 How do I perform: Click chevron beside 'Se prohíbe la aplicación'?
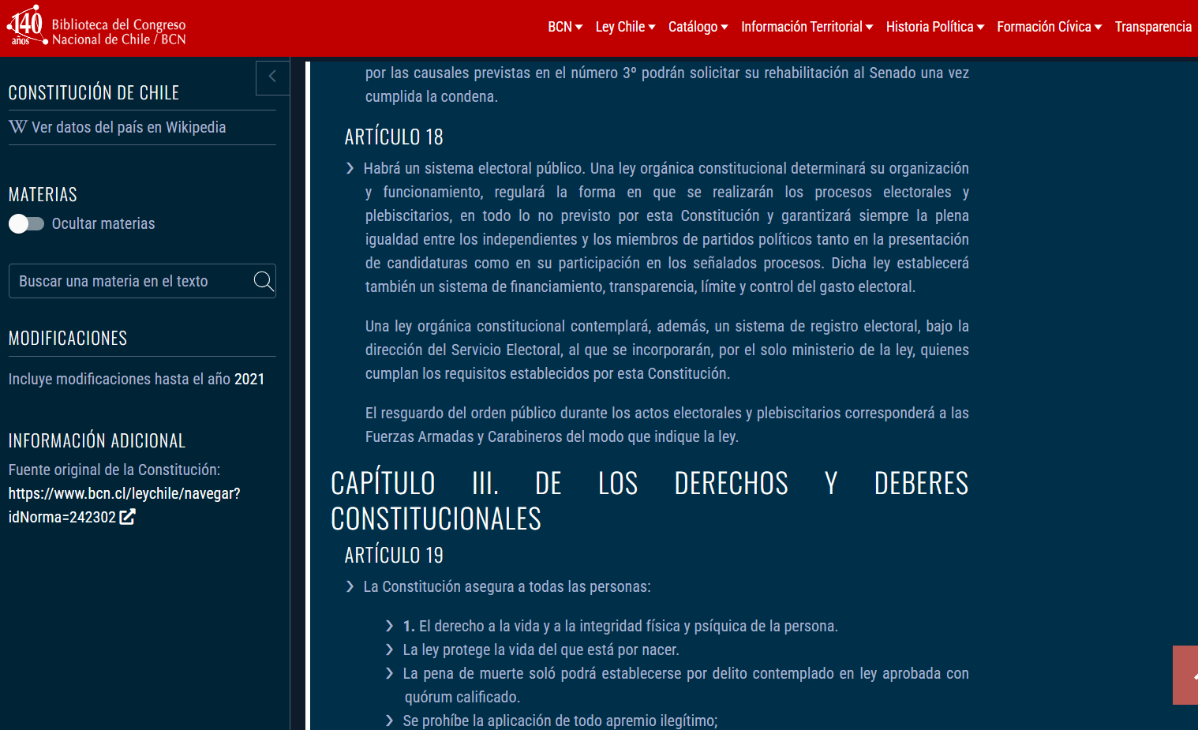tap(389, 721)
